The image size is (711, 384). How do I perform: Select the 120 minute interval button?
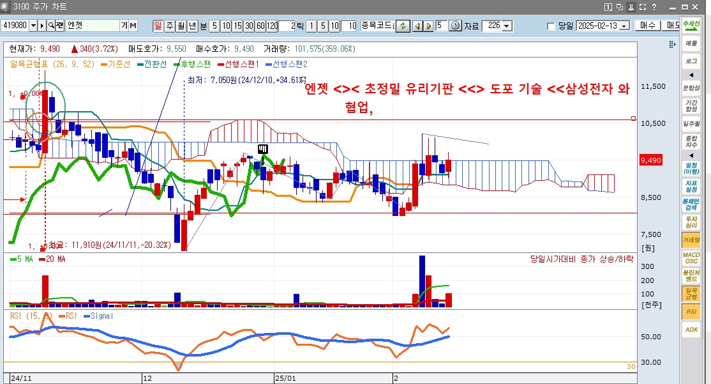pyautogui.click(x=272, y=26)
